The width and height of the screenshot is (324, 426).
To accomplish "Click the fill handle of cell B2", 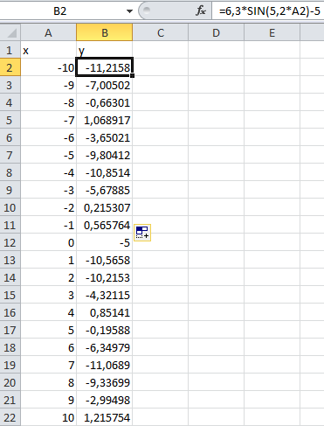I will [133, 76].
